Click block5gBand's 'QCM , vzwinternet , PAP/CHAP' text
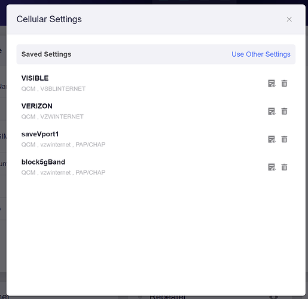Screen dimensions: 308x299 pos(63,172)
